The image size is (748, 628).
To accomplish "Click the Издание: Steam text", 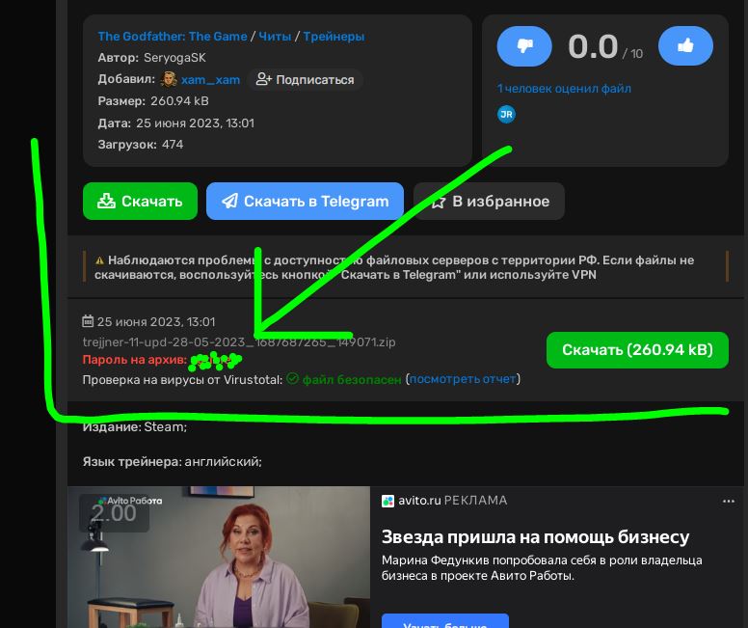I will click(135, 426).
